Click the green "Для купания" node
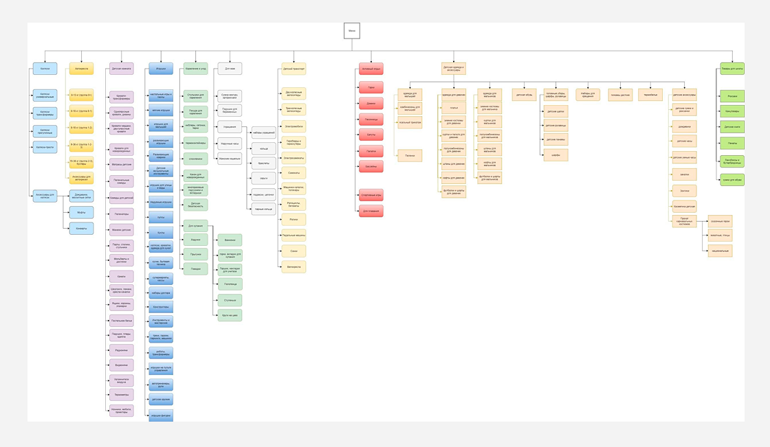 coord(195,226)
